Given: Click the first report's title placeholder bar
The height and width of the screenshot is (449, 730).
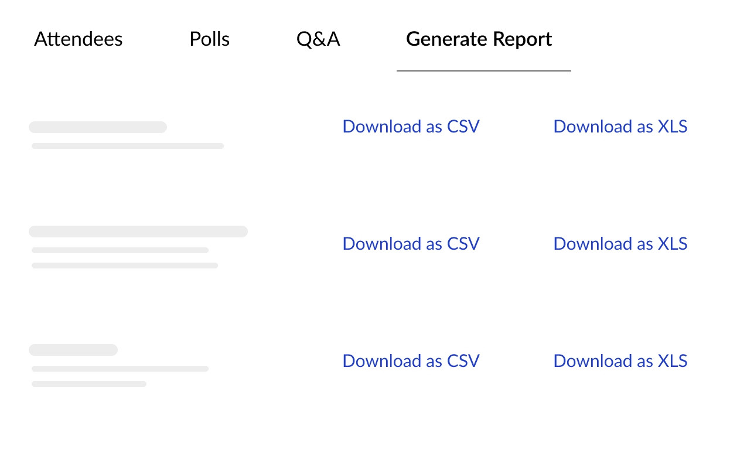Looking at the screenshot, I should [98, 127].
